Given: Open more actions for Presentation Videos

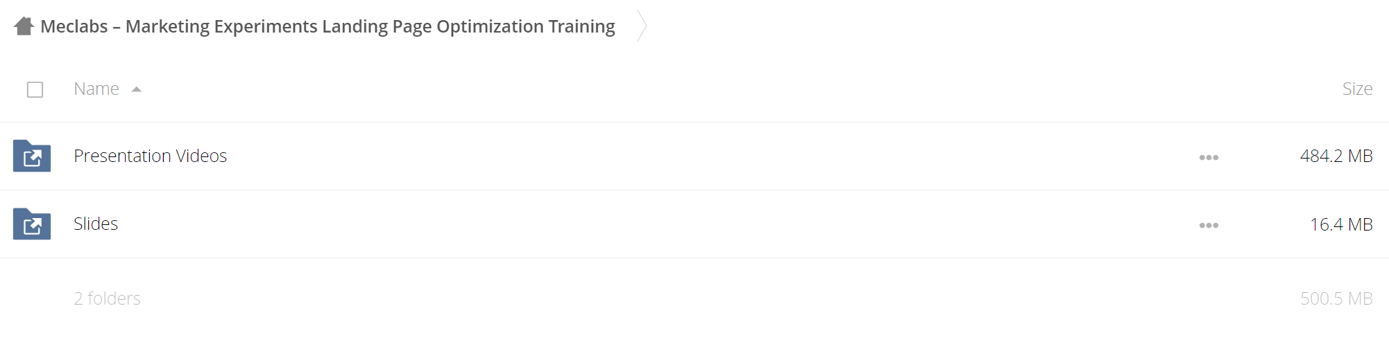Looking at the screenshot, I should click(x=1209, y=157).
